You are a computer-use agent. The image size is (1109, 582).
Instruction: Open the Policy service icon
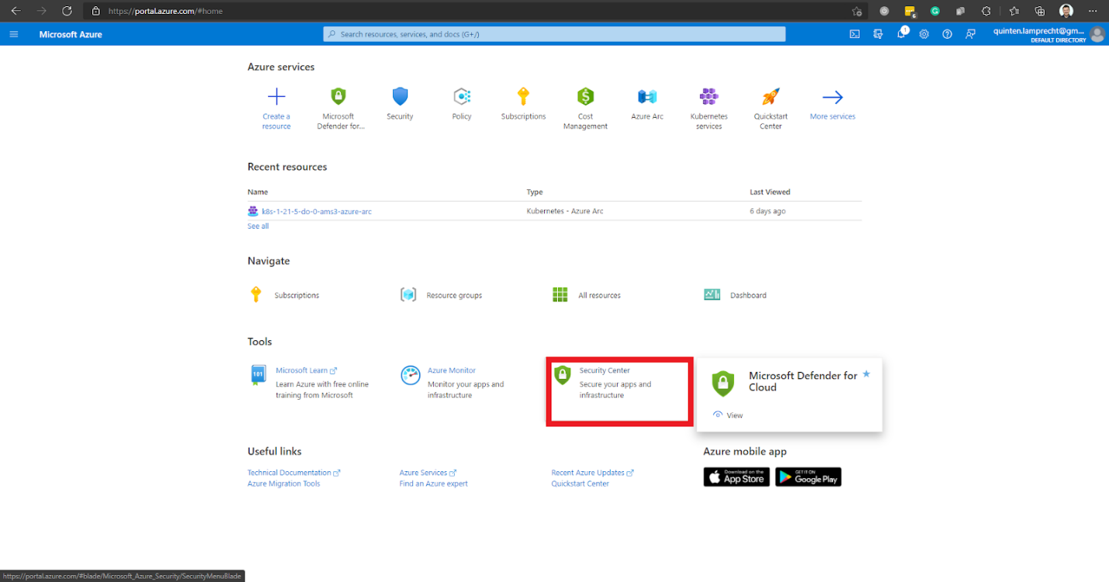tap(462, 97)
